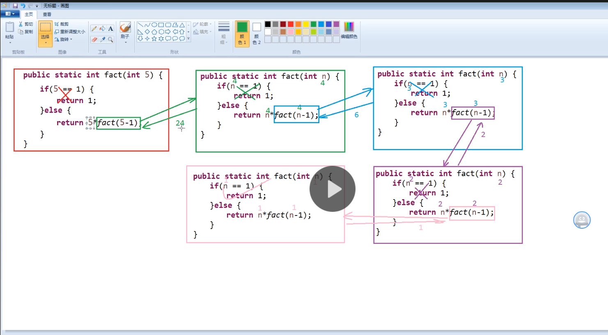Click the Paint application icon in title bar

tap(4, 6)
